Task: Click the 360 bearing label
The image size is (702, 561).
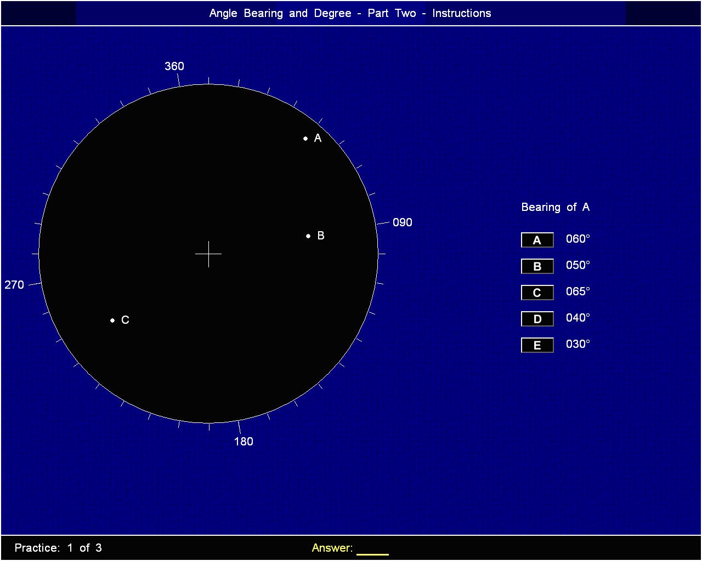Action: point(174,66)
